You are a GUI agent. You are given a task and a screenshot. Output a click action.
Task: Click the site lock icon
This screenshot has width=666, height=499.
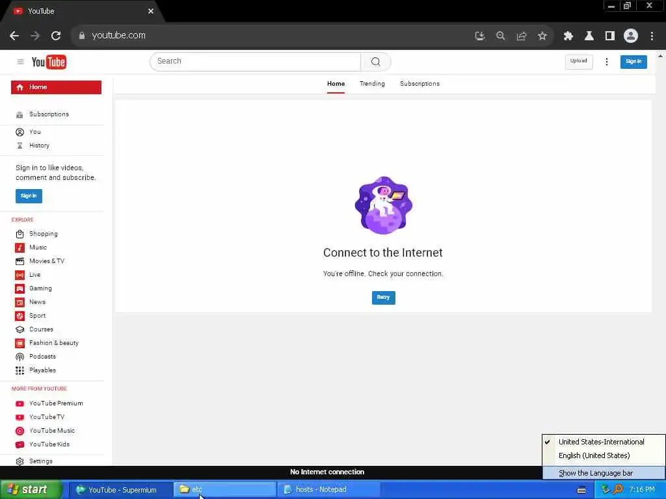click(82, 36)
